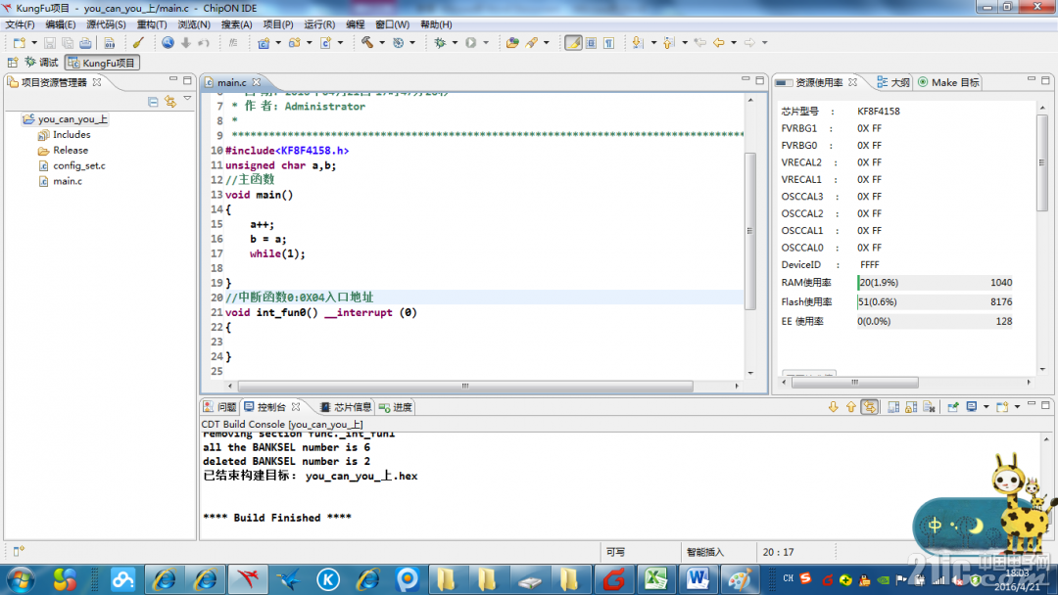Open the 运行(R) menu
Image resolution: width=1058 pixels, height=595 pixels.
319,24
